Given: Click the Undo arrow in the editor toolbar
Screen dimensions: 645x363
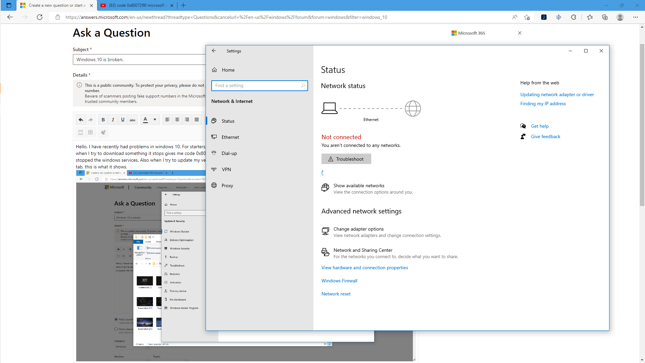Looking at the screenshot, I should [81, 120].
